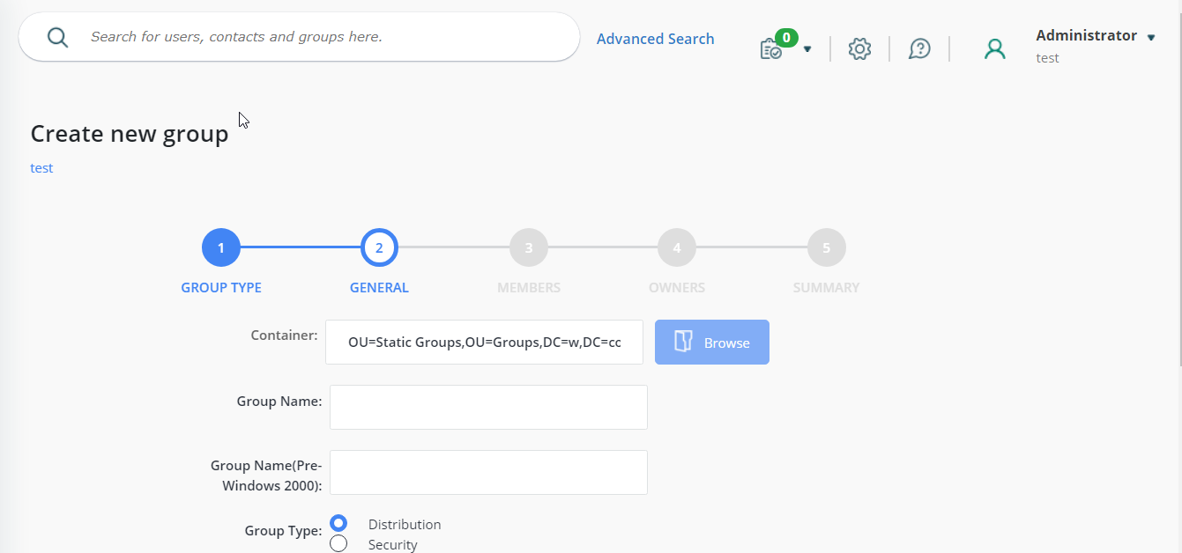Click inside the Group Name field
This screenshot has height=553, width=1182.
(x=487, y=407)
